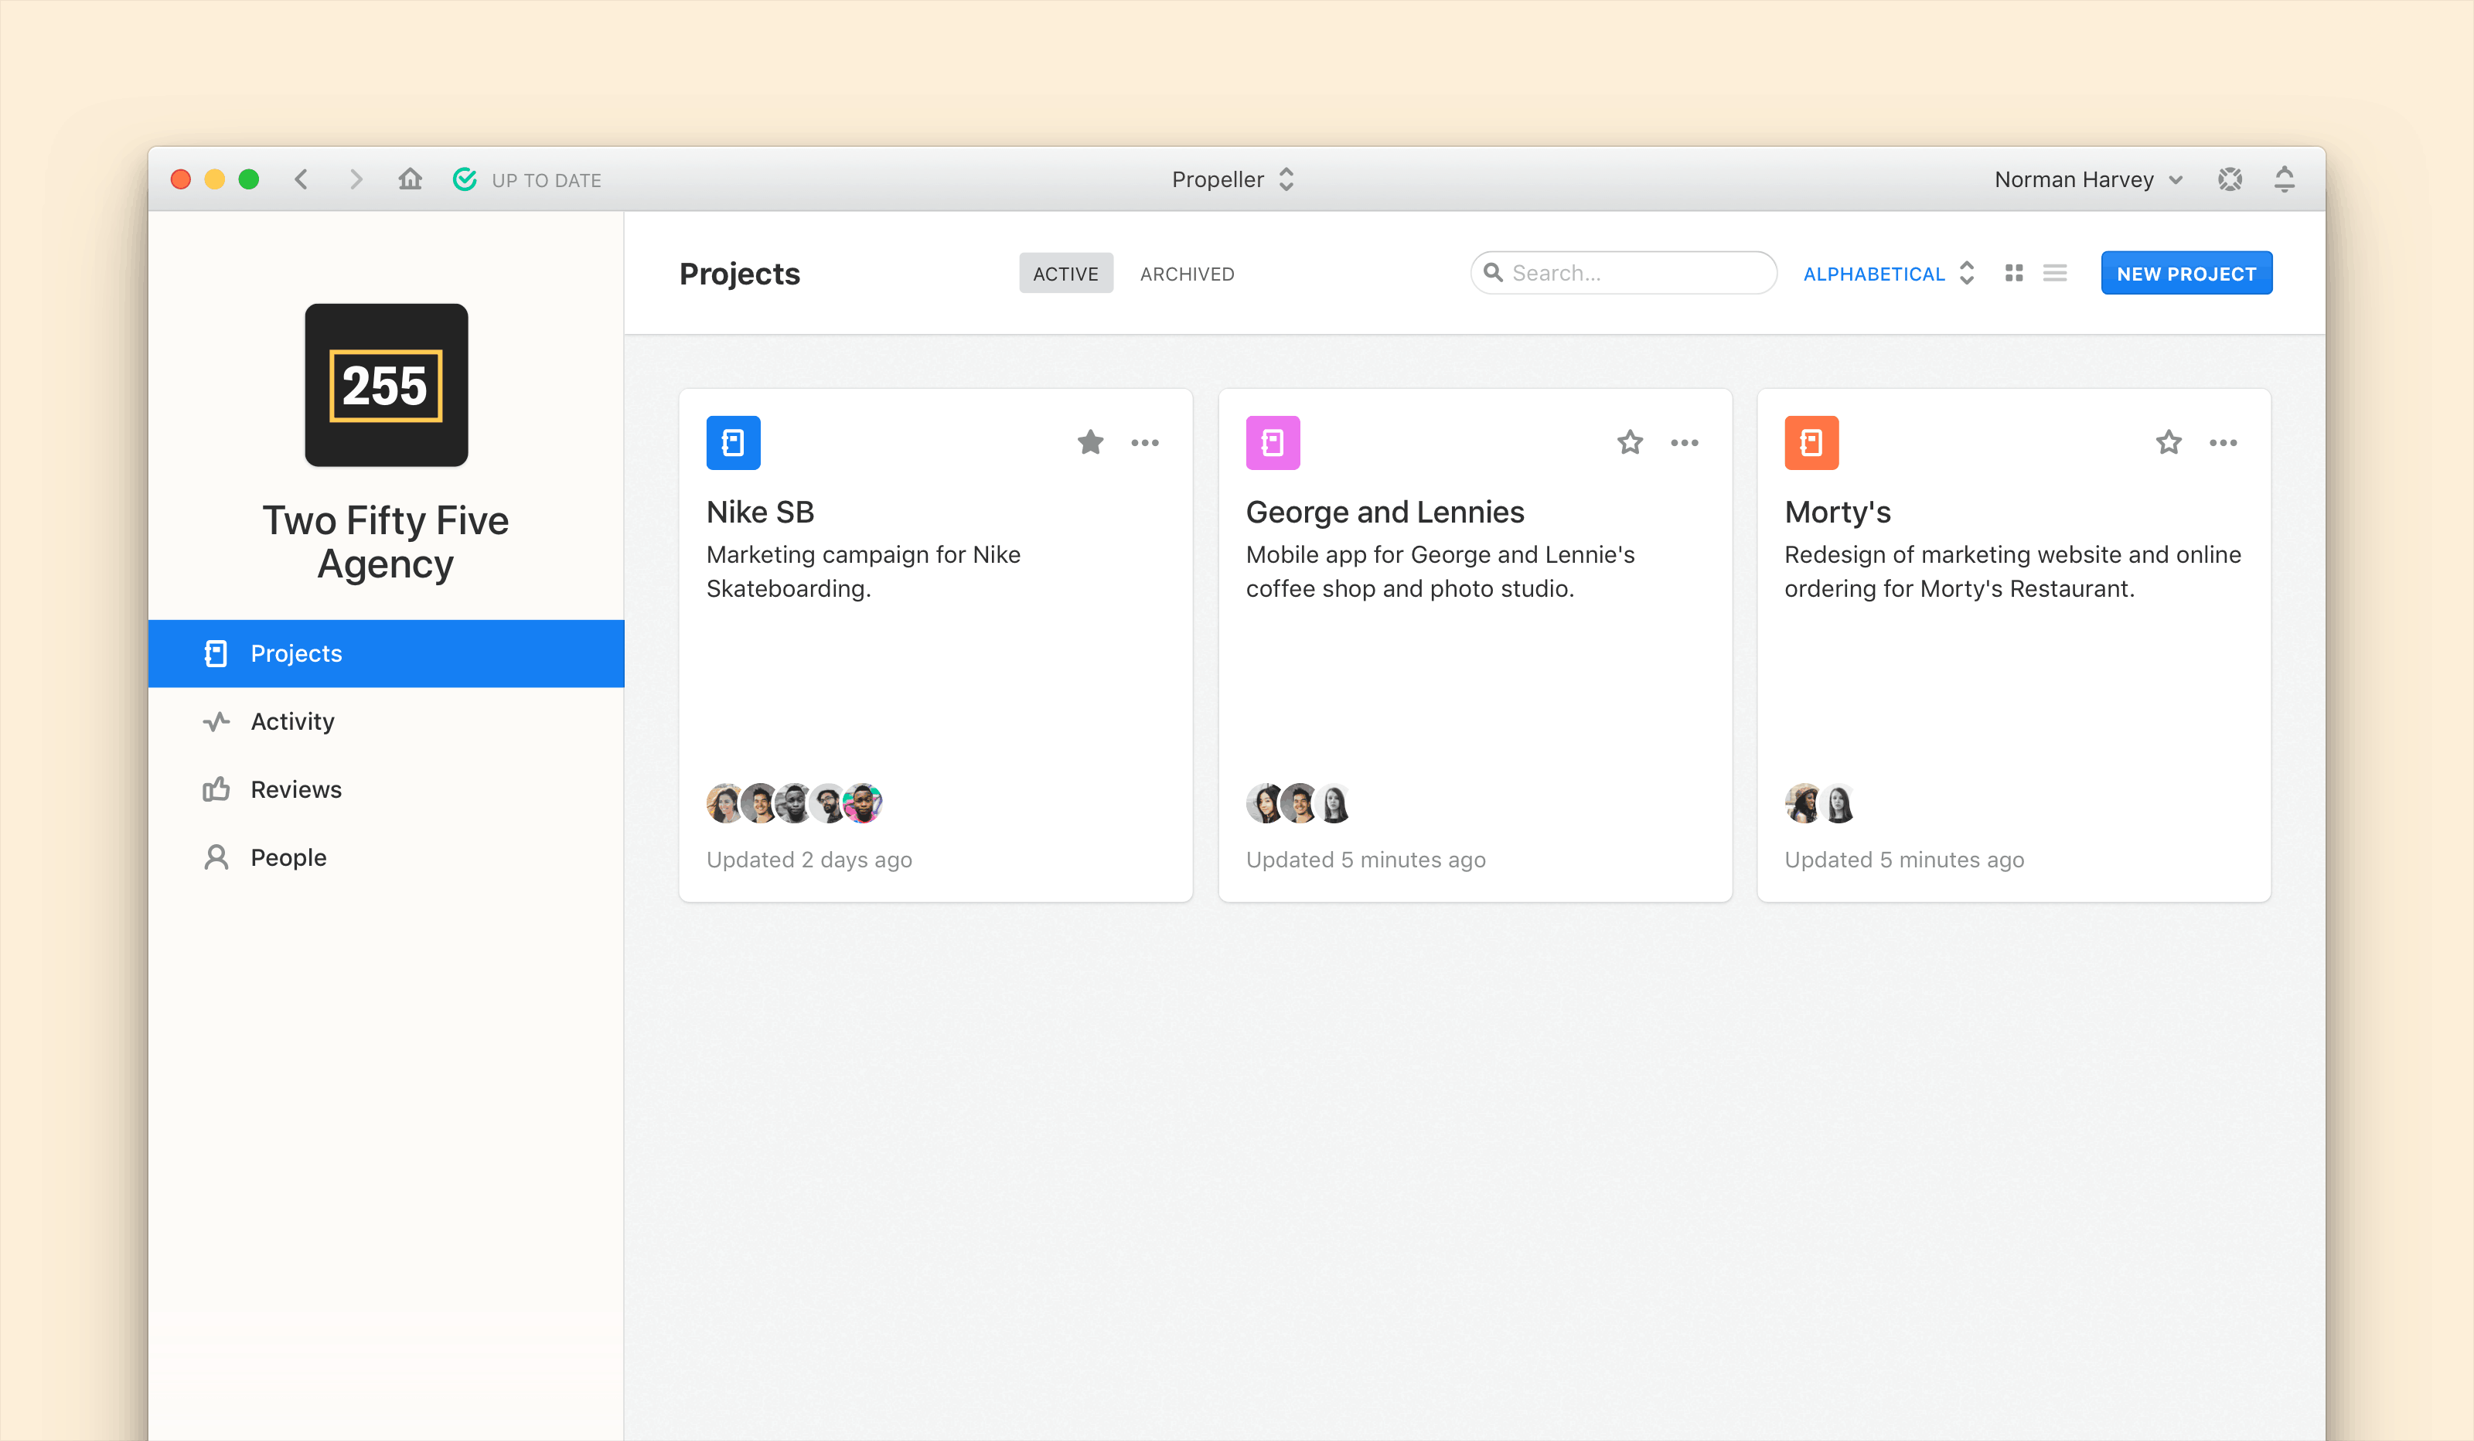This screenshot has height=1441, width=2474.
Task: Open the help lifebuoy icon
Action: tap(2230, 179)
